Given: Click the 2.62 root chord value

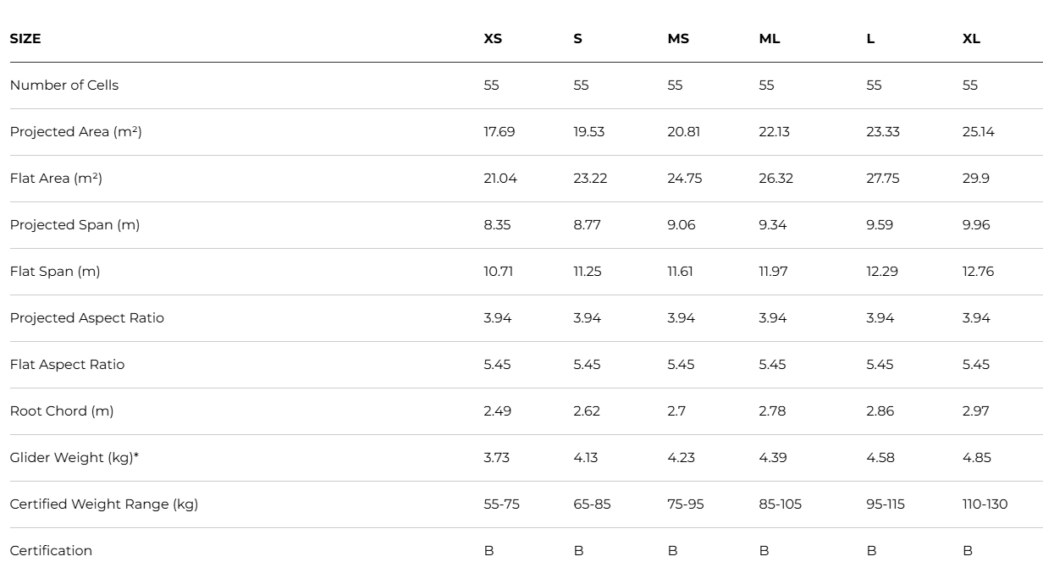Looking at the screenshot, I should pos(587,411).
